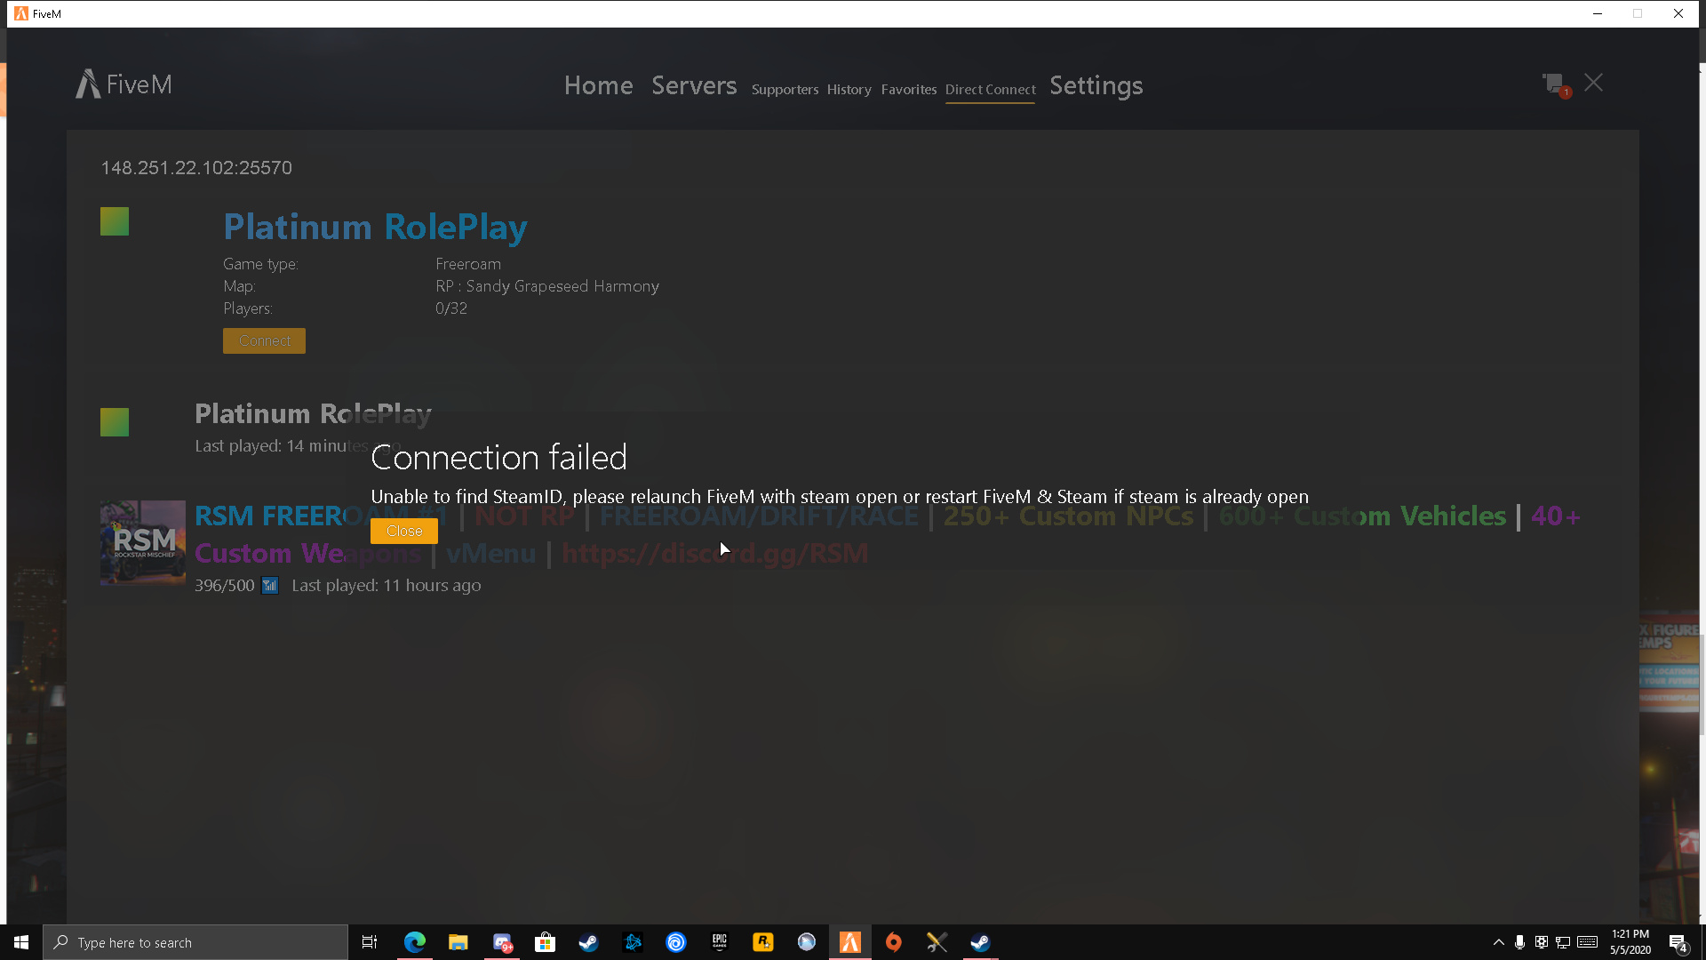Open the Origin taskbar icon
This screenshot has width=1706, height=960.
coord(894,942)
